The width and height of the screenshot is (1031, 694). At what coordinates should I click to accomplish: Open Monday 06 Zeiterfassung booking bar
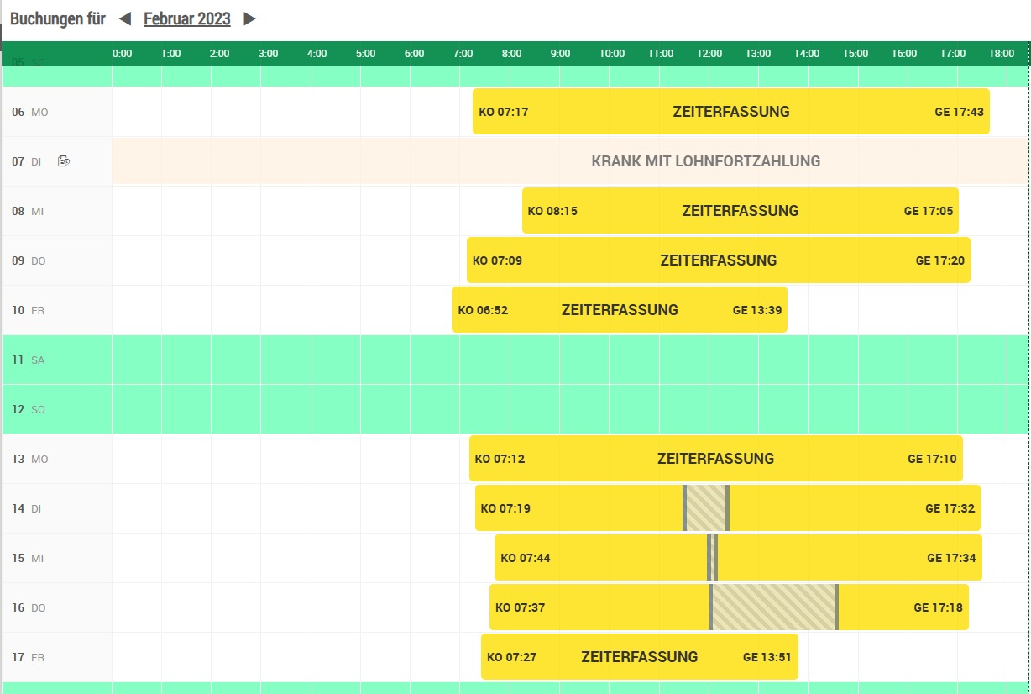pyautogui.click(x=730, y=111)
